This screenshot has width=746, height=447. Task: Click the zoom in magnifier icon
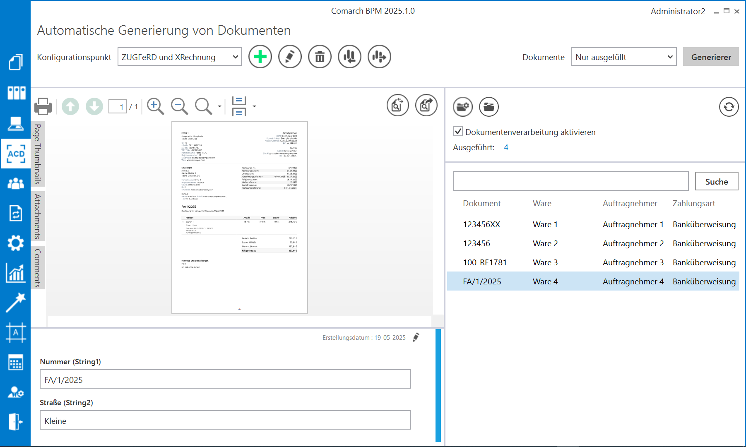155,106
